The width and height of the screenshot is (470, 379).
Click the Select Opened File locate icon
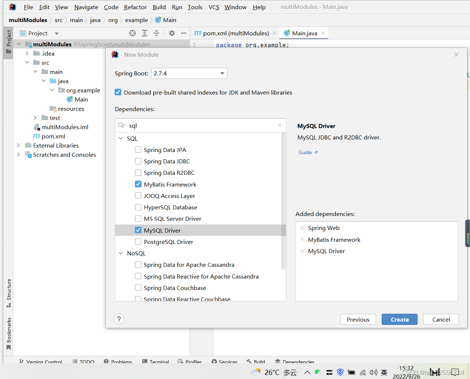click(132, 33)
